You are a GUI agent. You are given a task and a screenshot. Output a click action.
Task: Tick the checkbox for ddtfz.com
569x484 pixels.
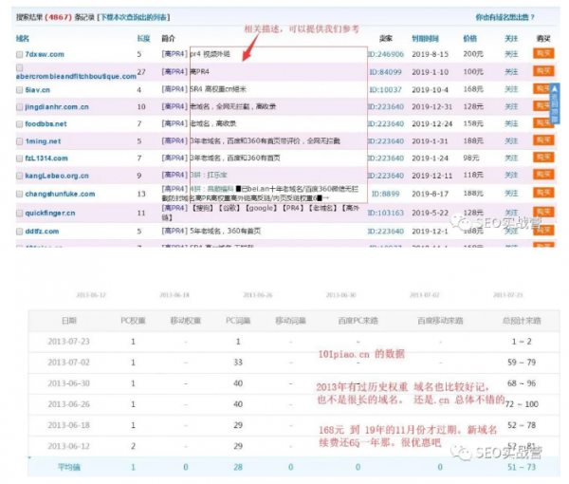tap(20, 232)
